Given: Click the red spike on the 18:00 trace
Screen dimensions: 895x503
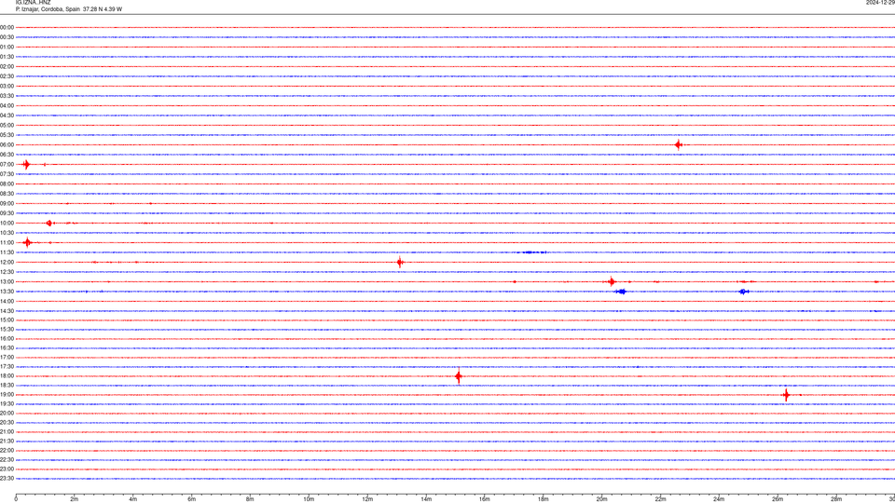Looking at the screenshot, I should pos(459,376).
